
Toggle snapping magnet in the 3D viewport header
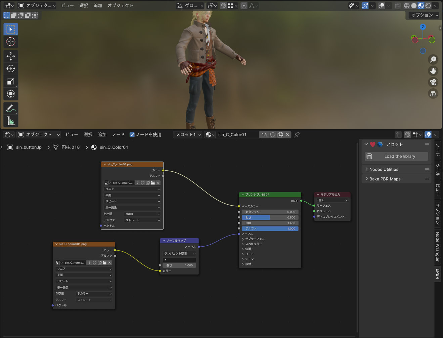[x=223, y=6]
